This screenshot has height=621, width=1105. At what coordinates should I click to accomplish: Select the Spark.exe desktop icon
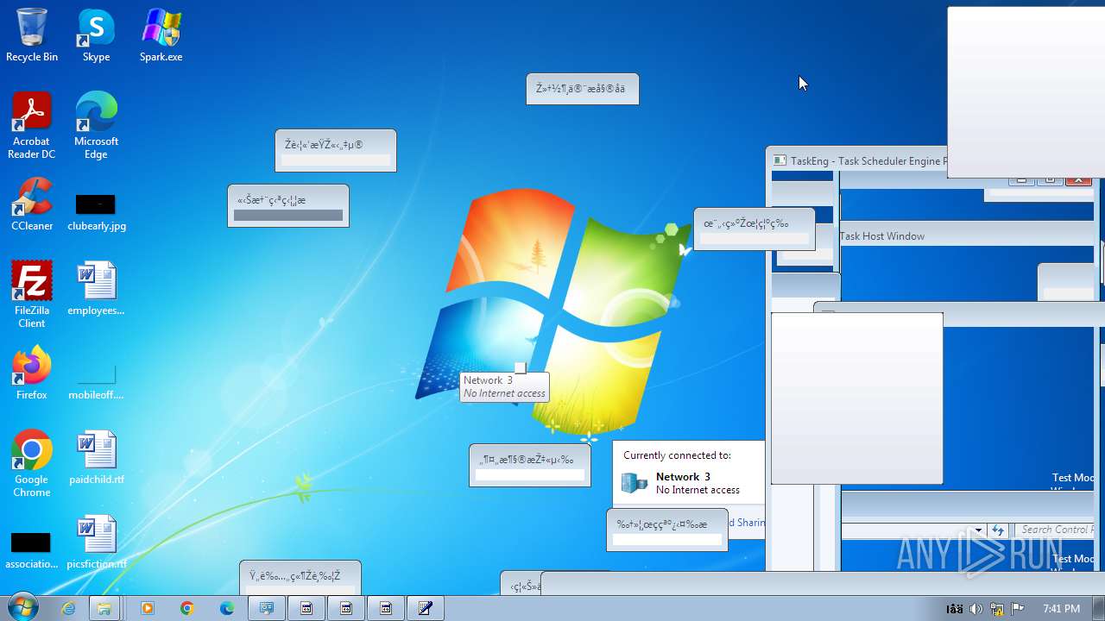click(x=161, y=35)
